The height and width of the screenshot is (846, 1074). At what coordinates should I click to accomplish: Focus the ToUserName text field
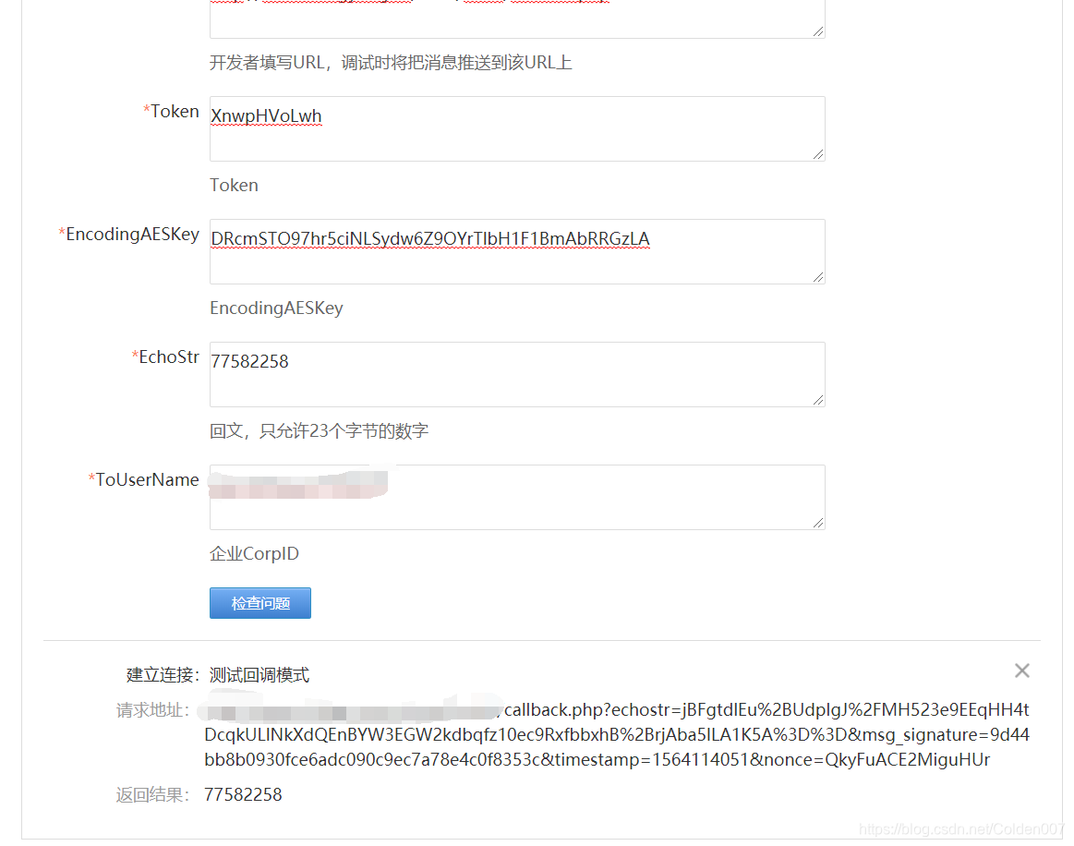tap(517, 497)
